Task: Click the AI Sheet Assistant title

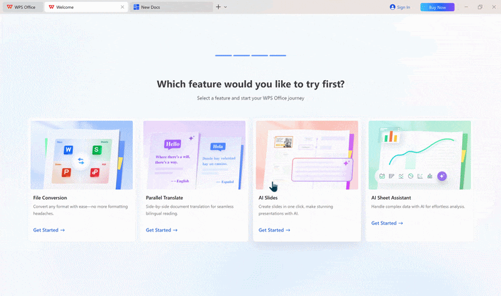Action: [391, 198]
